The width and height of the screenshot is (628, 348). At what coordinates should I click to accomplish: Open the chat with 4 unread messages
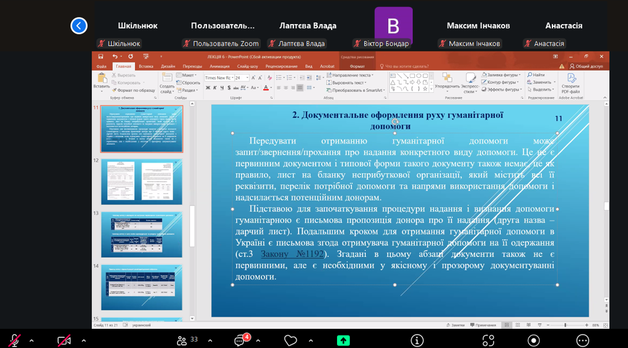pyautogui.click(x=240, y=340)
